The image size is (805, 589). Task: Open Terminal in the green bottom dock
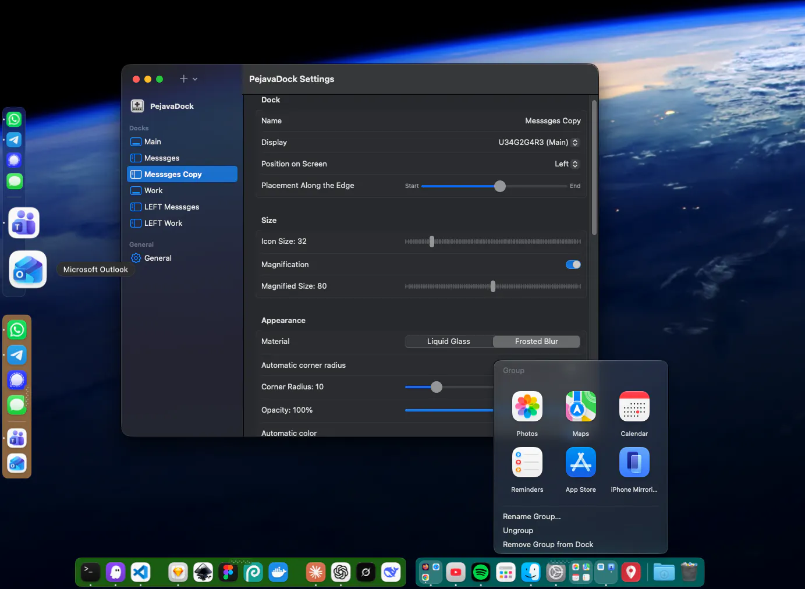coord(90,573)
